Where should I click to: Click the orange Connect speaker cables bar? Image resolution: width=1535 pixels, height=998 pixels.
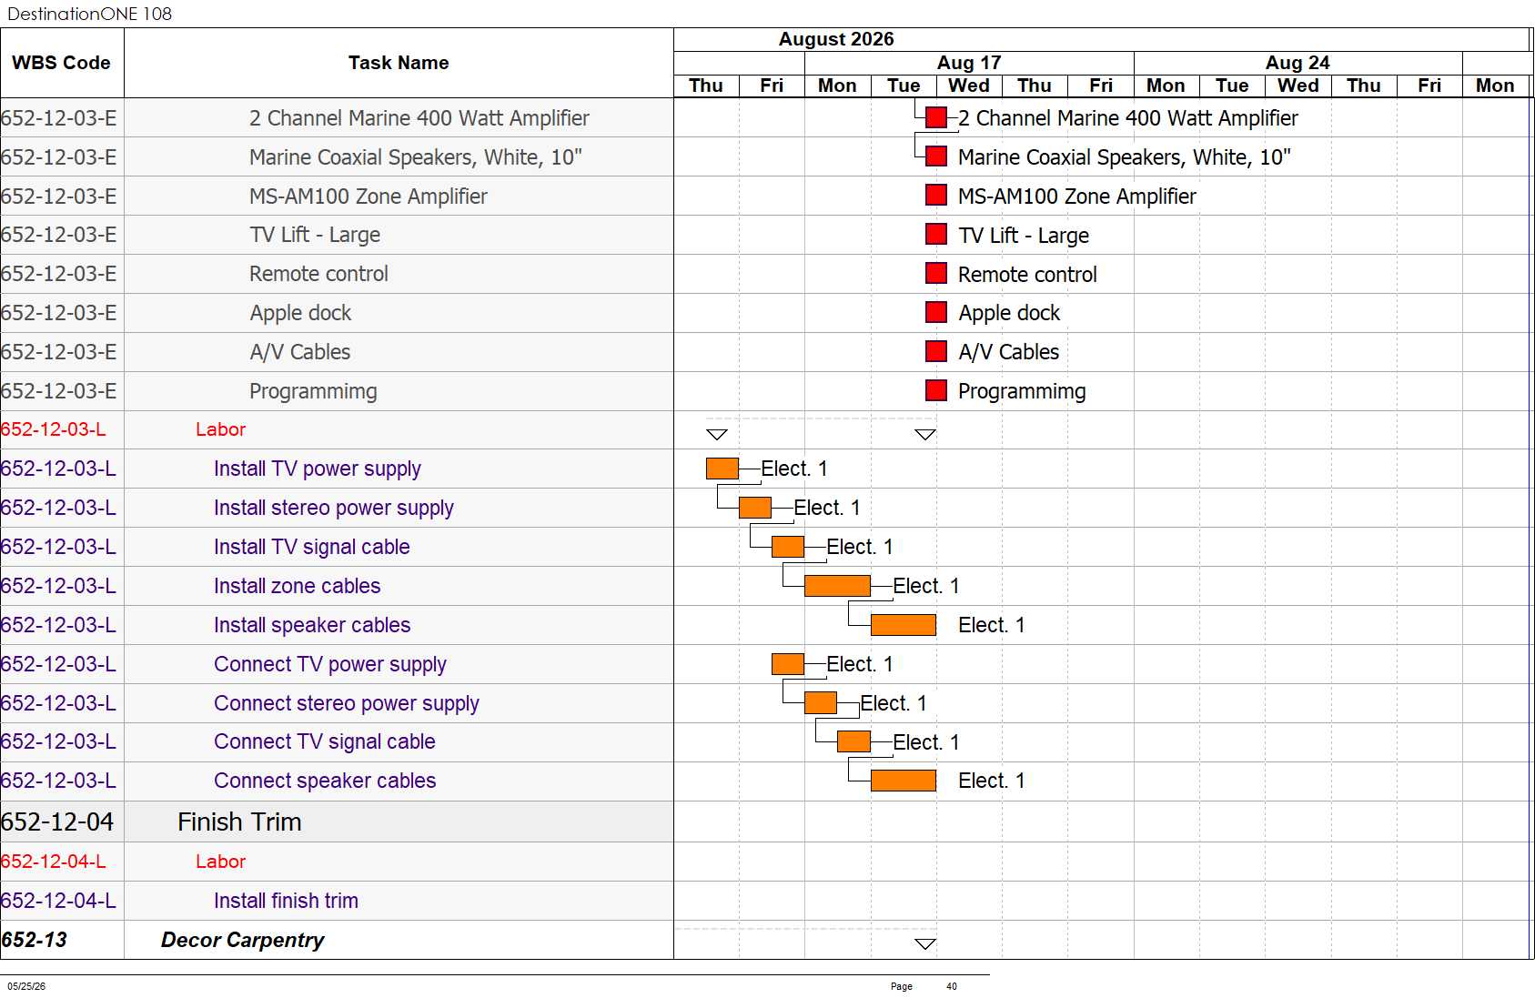tap(904, 781)
